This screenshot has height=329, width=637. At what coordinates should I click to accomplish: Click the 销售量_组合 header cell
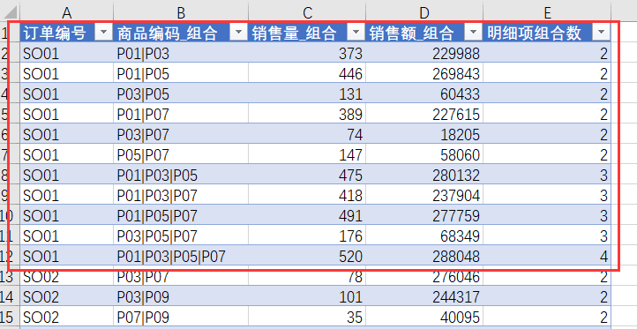(307, 33)
